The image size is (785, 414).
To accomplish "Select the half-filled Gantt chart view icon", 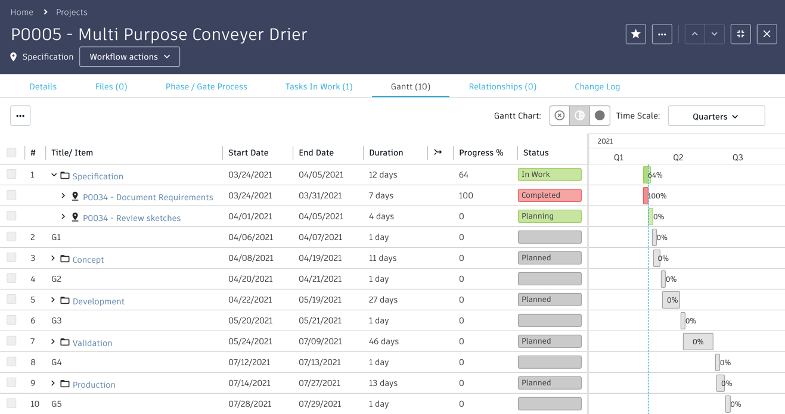I will [579, 116].
